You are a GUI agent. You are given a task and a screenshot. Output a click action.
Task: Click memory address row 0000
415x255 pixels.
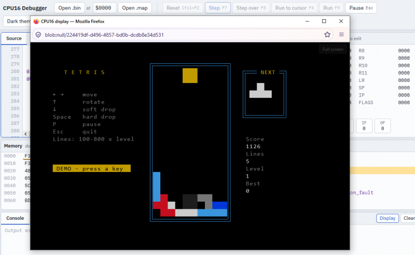click(x=10, y=156)
